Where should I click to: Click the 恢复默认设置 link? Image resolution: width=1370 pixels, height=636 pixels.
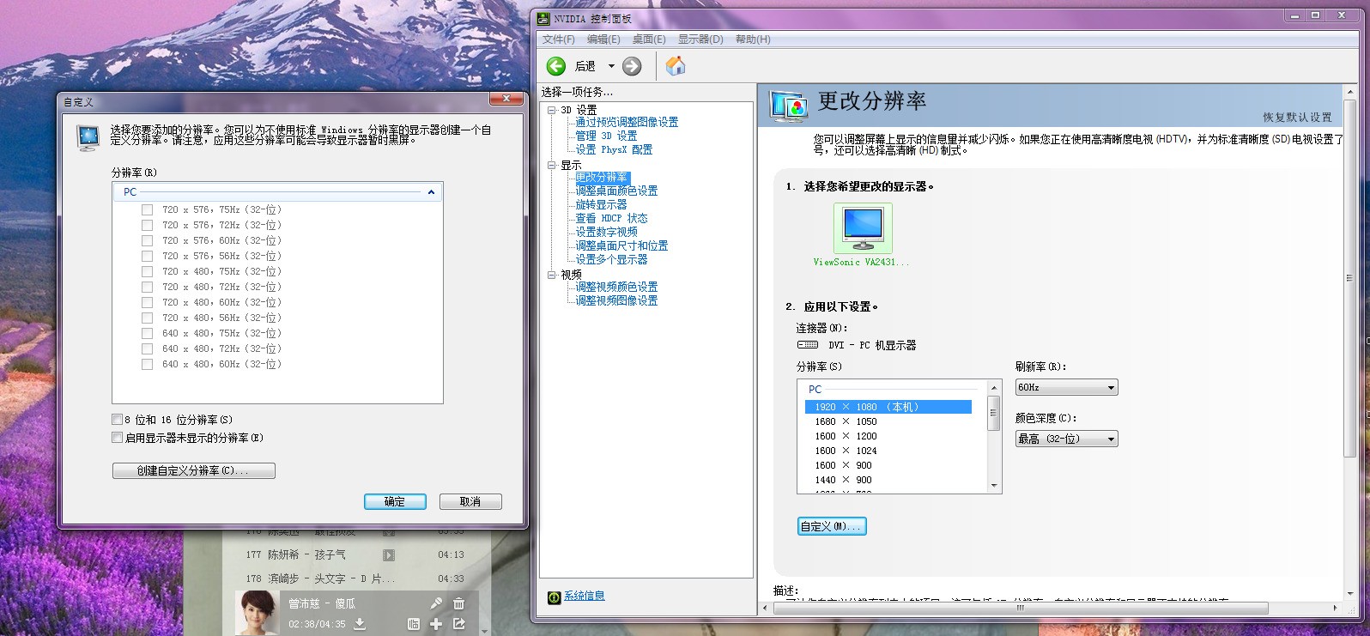[1297, 118]
